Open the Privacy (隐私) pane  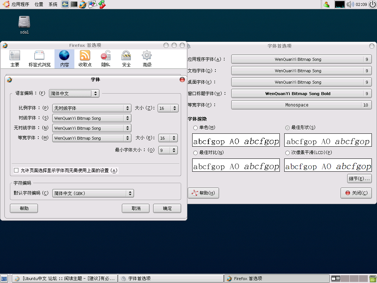(x=106, y=59)
